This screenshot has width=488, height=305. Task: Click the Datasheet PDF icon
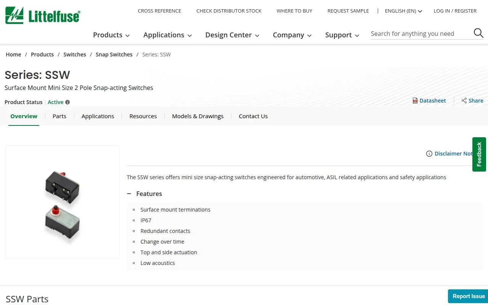pos(415,101)
